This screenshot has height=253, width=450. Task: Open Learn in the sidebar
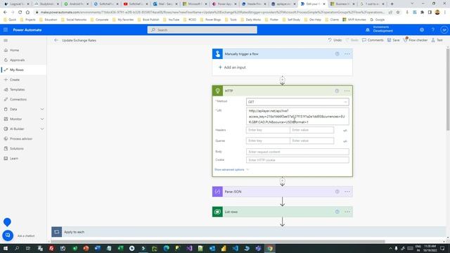pyautogui.click(x=14, y=158)
